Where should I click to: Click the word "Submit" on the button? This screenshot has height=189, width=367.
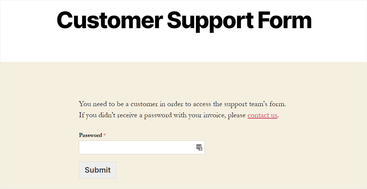[98, 170]
